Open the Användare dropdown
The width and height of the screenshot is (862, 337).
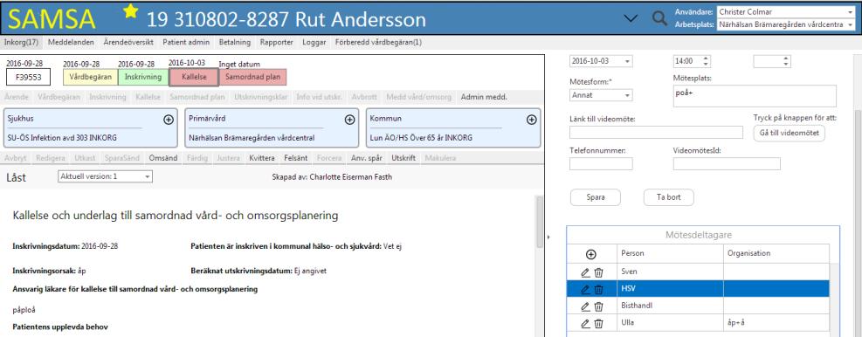click(786, 11)
